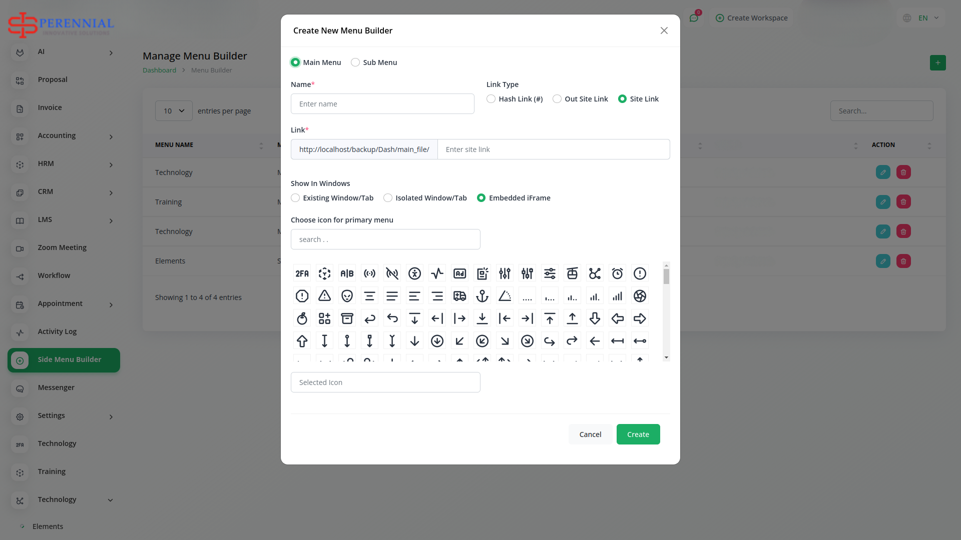Open the entries per page dropdown
Screen dimensions: 961x540
tap(174, 111)
